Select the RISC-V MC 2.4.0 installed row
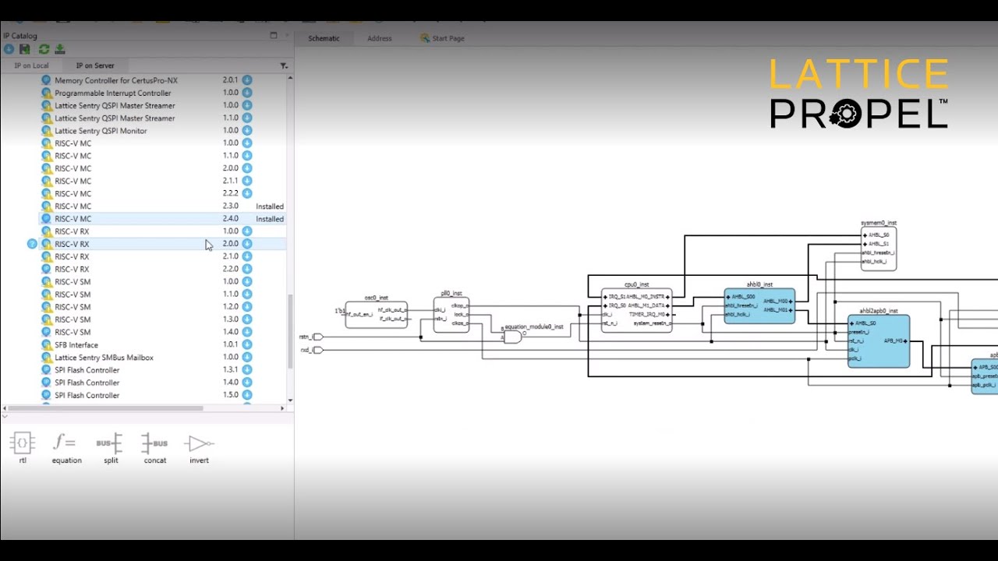 pyautogui.click(x=162, y=219)
